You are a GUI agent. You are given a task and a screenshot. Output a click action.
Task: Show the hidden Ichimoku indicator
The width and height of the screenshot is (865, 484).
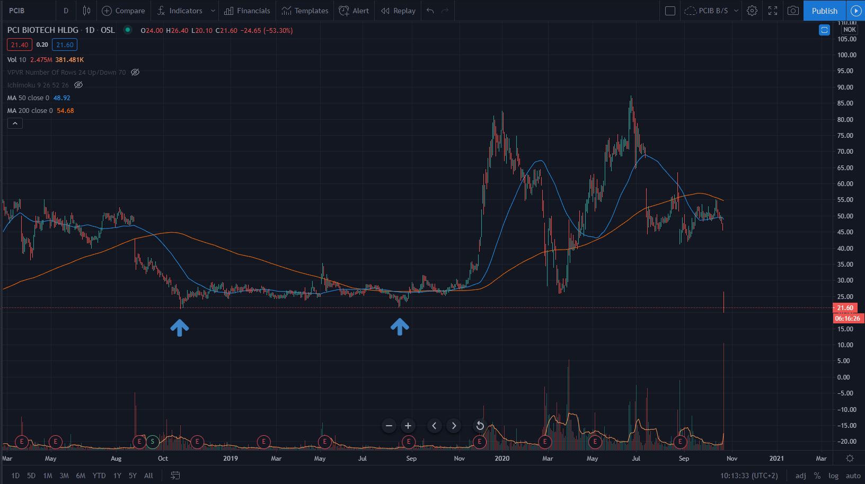pos(78,85)
